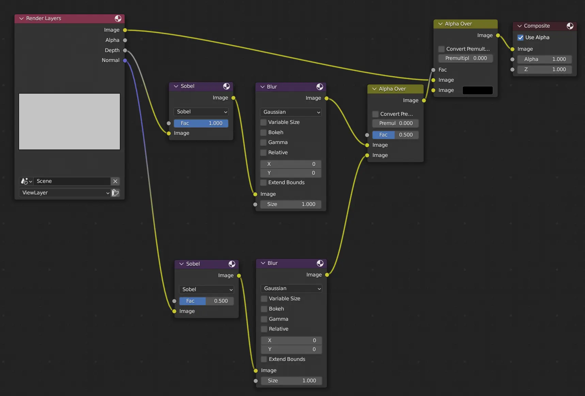Open the Sobel filter type dropdown
Screen dimensions: 585x396
[201, 112]
